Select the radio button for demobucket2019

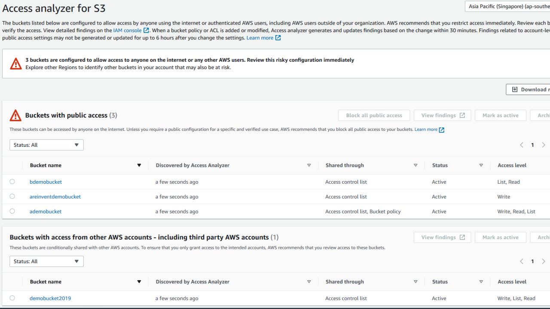(12, 298)
